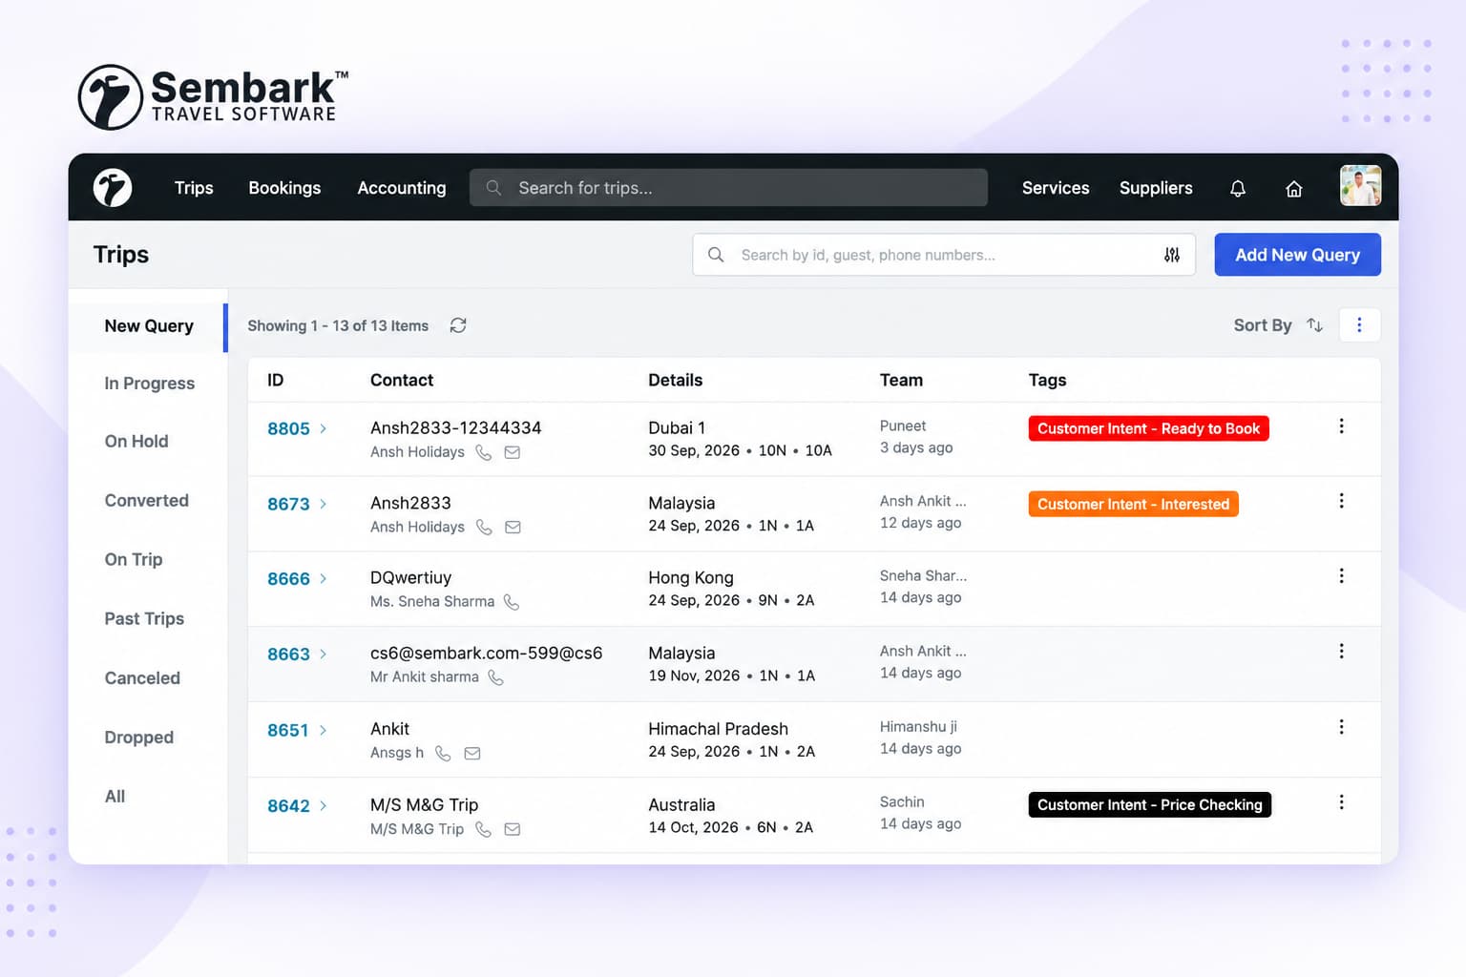Viewport: 1466px width, 977px height.
Task: Click the 'Customer Intent - Price Checking' tag
Action: 1149,804
